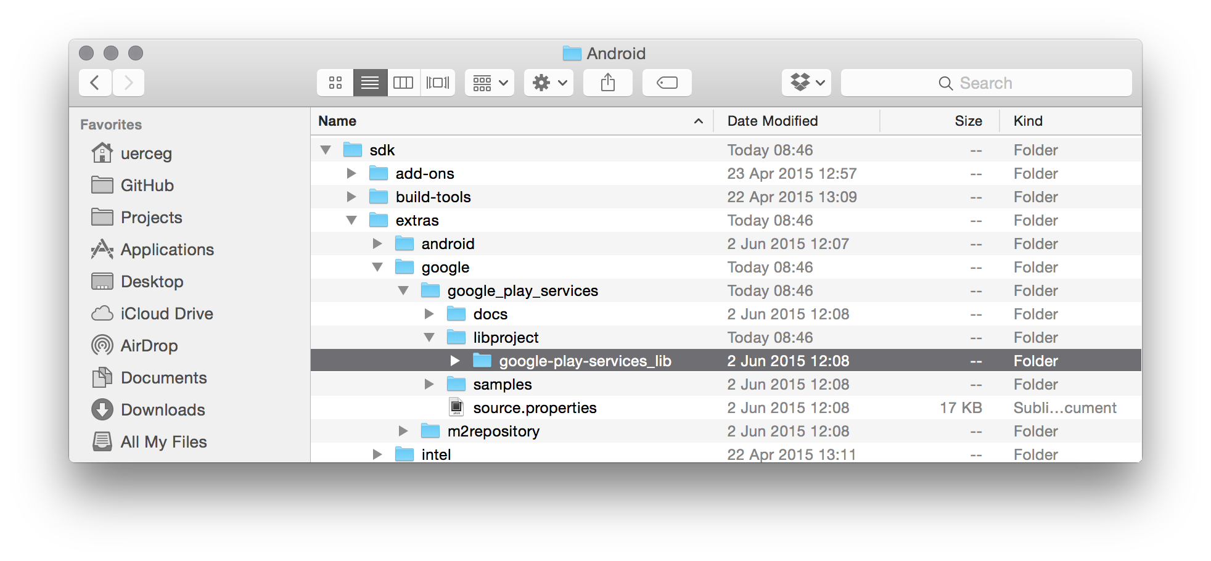The width and height of the screenshot is (1211, 561).
Task: Click 22 Apr 2015 13:09 date
Action: (792, 197)
